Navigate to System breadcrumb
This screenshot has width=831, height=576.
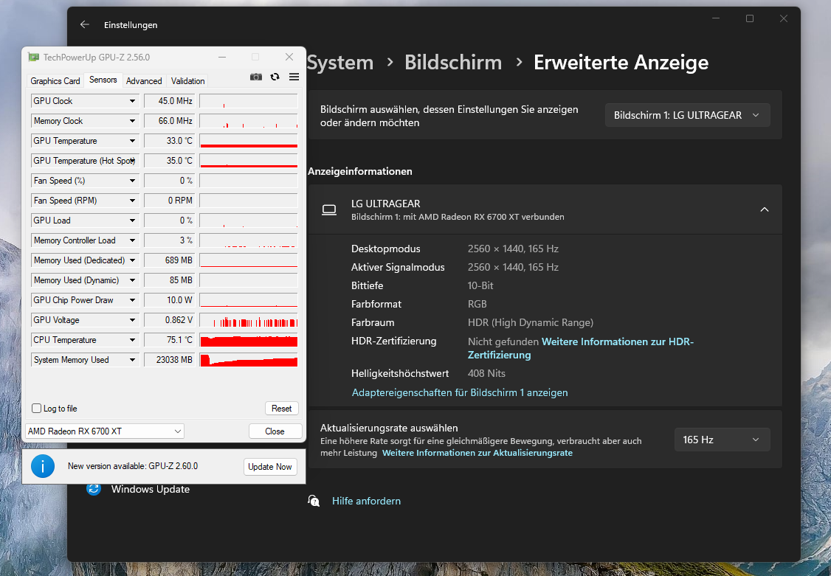tap(340, 63)
